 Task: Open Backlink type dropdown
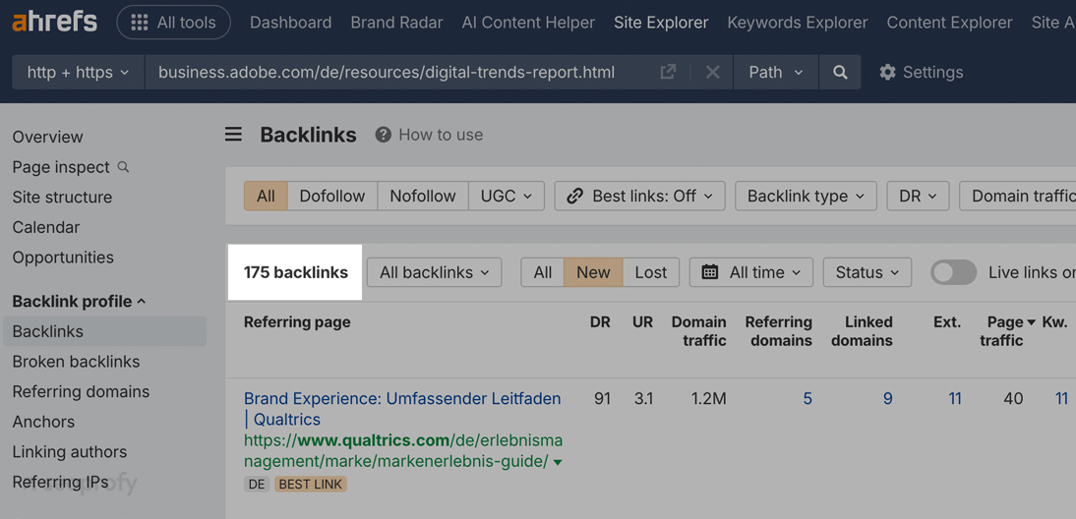pyautogui.click(x=806, y=196)
